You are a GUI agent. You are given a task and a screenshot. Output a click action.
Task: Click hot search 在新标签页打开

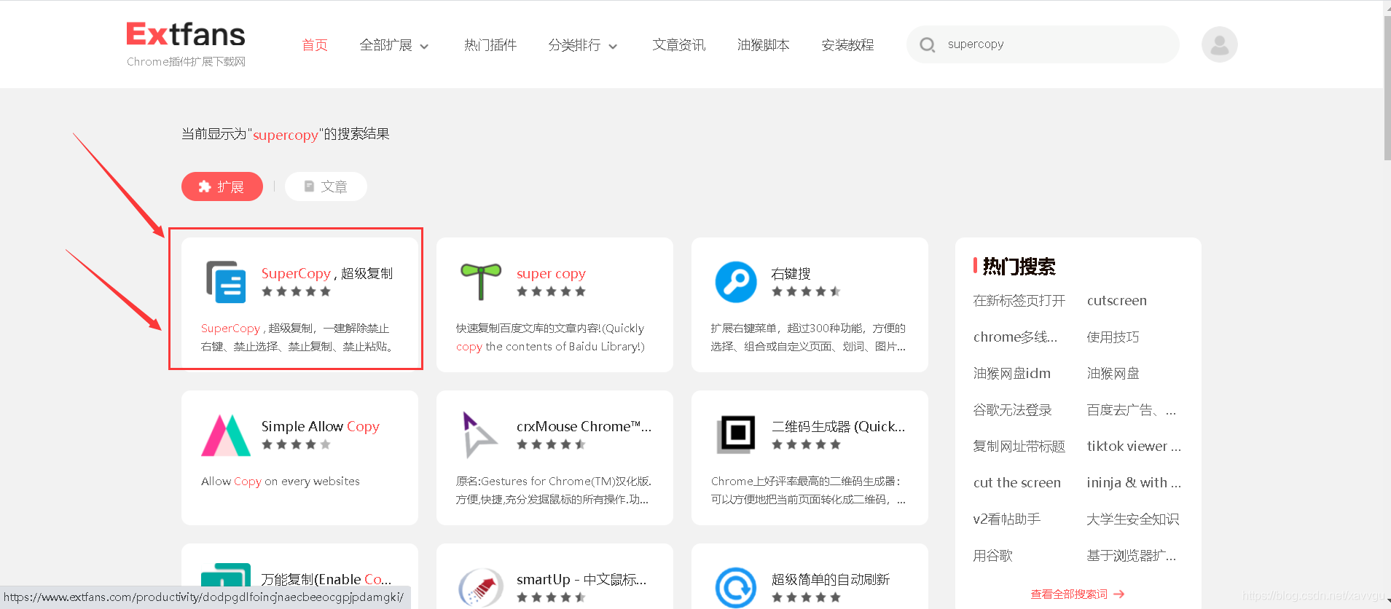coord(1019,301)
